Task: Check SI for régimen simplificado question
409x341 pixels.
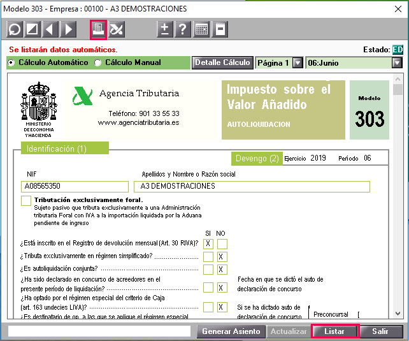Action: tap(208, 257)
